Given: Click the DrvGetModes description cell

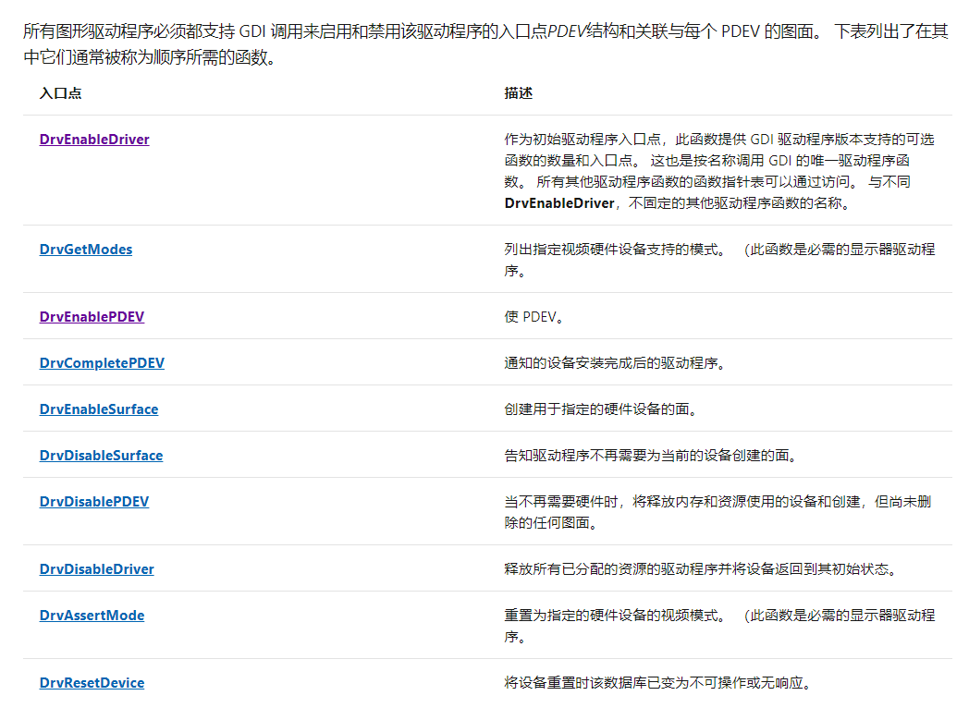Looking at the screenshot, I should (721, 259).
